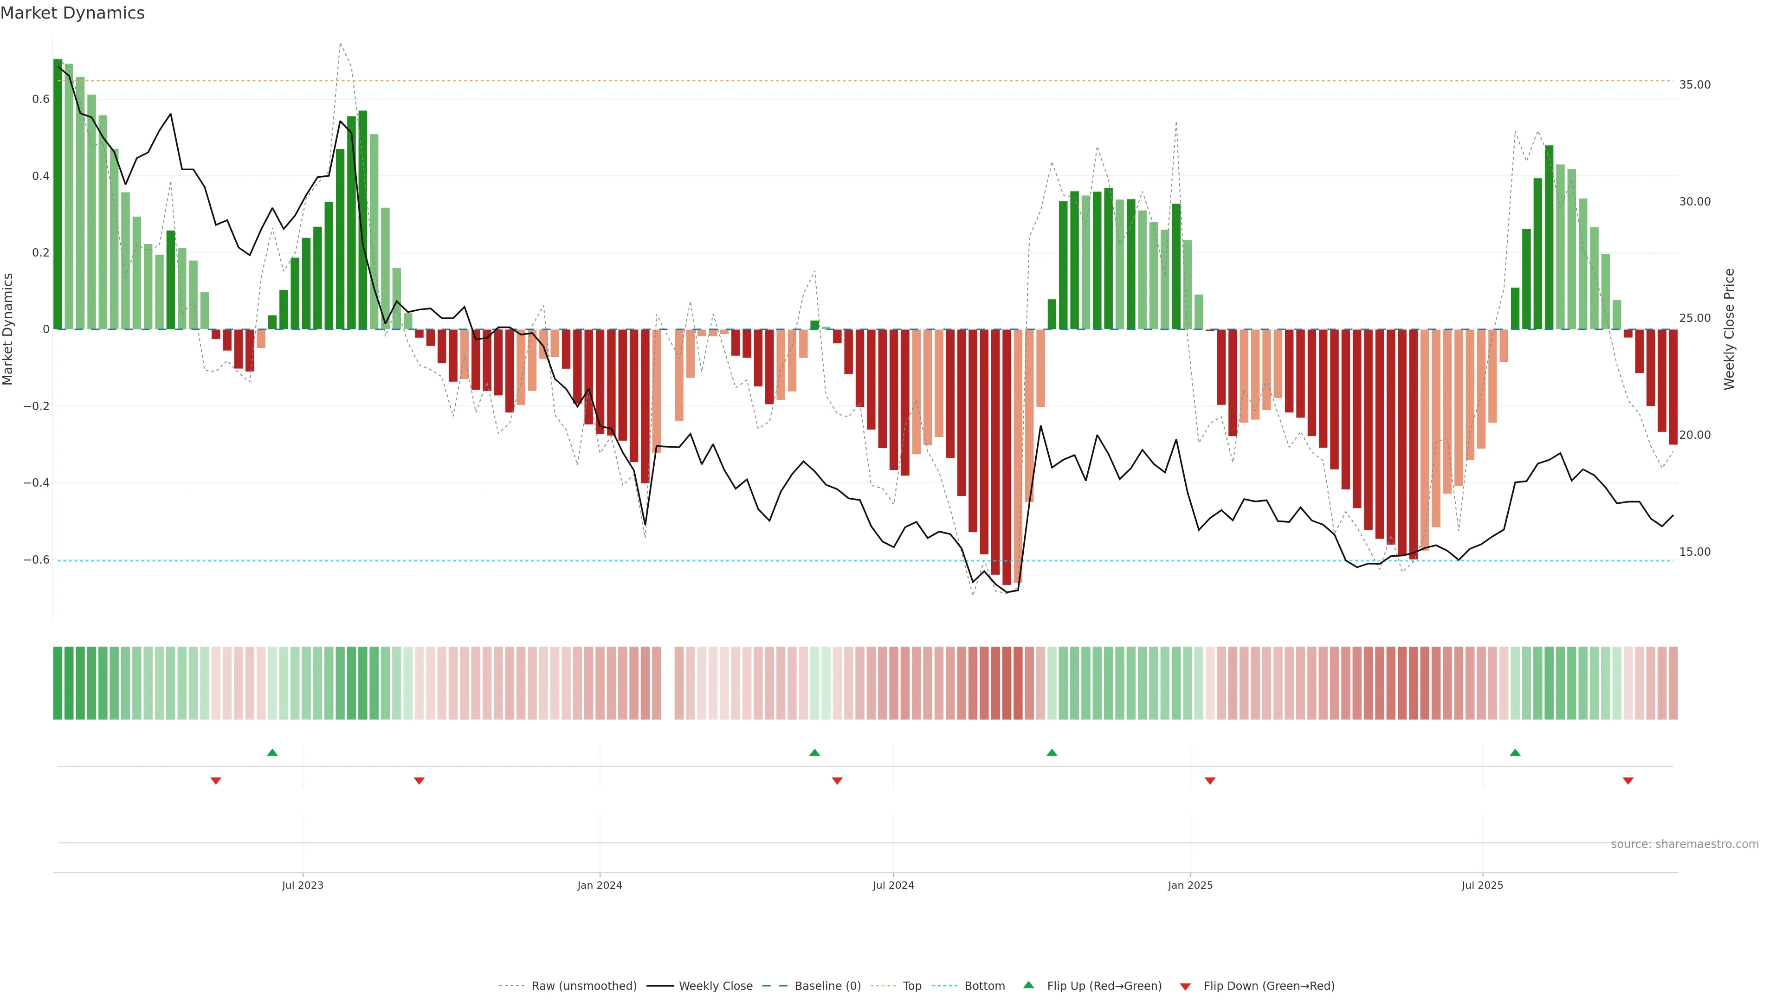Click the Flip Down triangle in the legend
This screenshot has width=1782, height=1002.
tap(1185, 986)
